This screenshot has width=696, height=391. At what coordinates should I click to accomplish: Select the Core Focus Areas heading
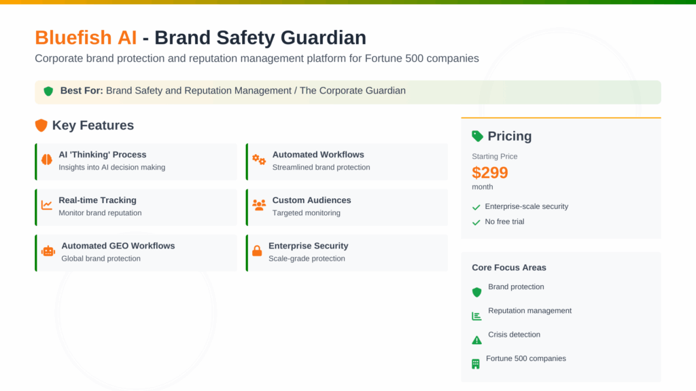[509, 267]
